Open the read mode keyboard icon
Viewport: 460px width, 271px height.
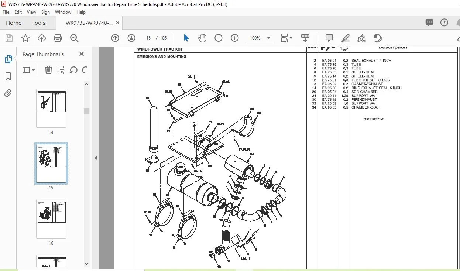point(305,38)
